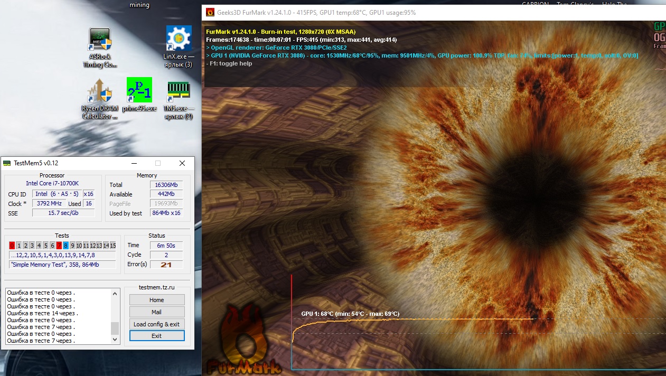Click the FurMark 'Frames:174638' statistics line

[x=302, y=40]
